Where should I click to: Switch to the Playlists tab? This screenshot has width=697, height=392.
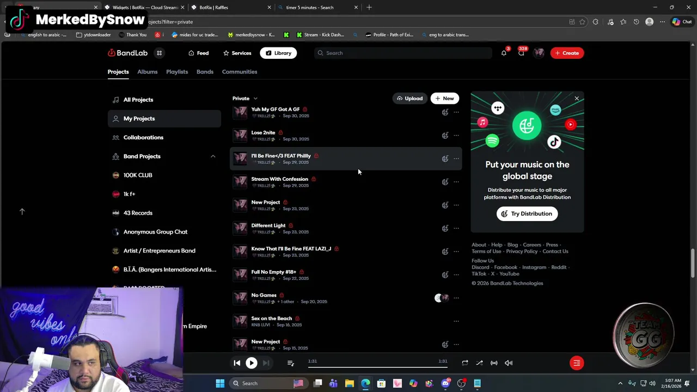[x=177, y=72]
